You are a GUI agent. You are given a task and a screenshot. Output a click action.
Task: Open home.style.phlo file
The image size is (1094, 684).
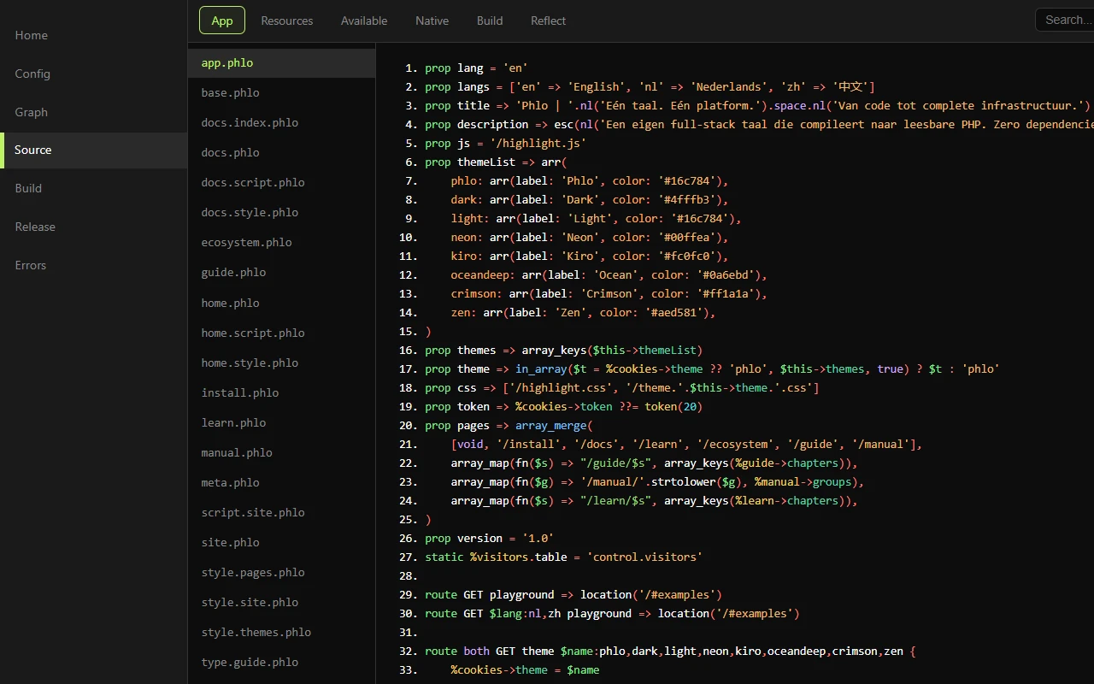pos(281,363)
